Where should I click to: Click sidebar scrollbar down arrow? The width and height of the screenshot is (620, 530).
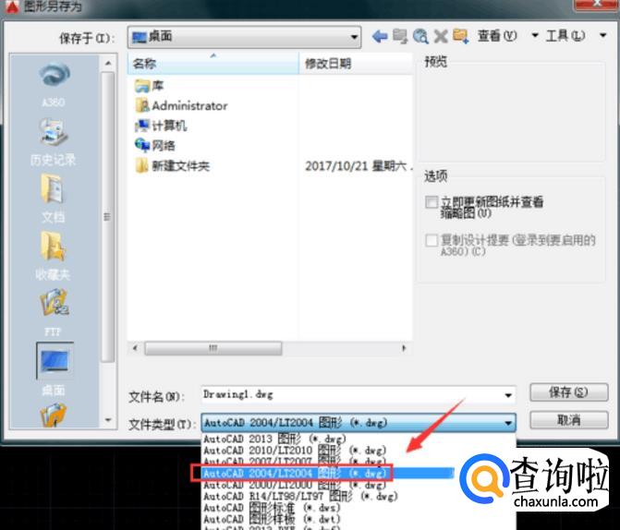coord(108,420)
